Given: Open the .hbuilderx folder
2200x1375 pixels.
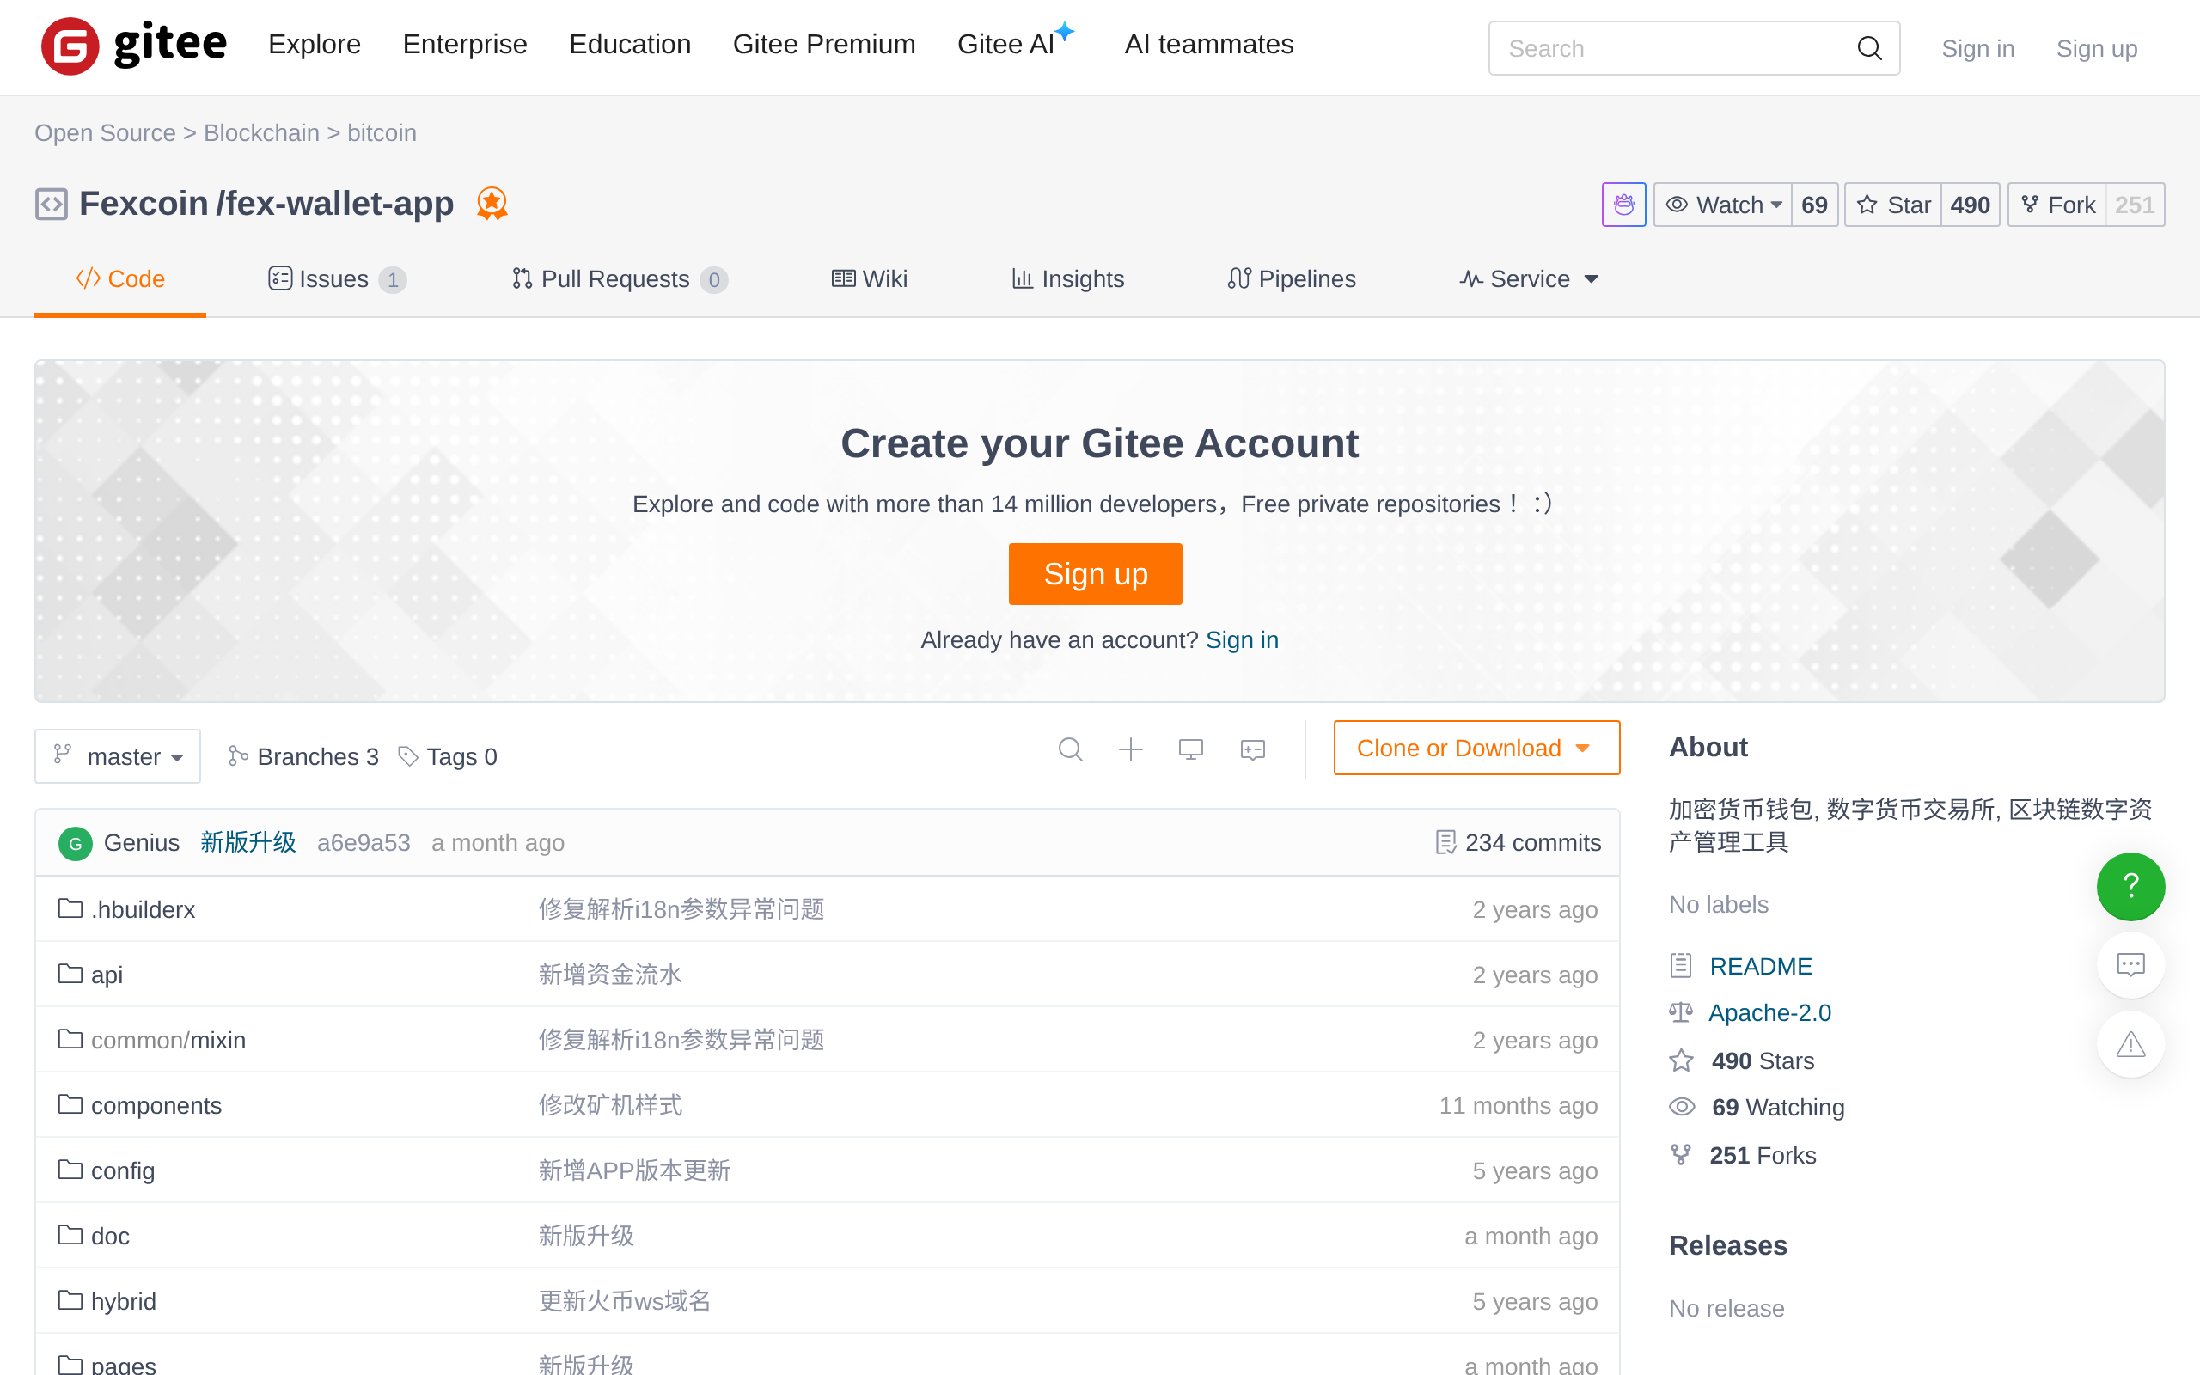Looking at the screenshot, I should (x=144, y=909).
